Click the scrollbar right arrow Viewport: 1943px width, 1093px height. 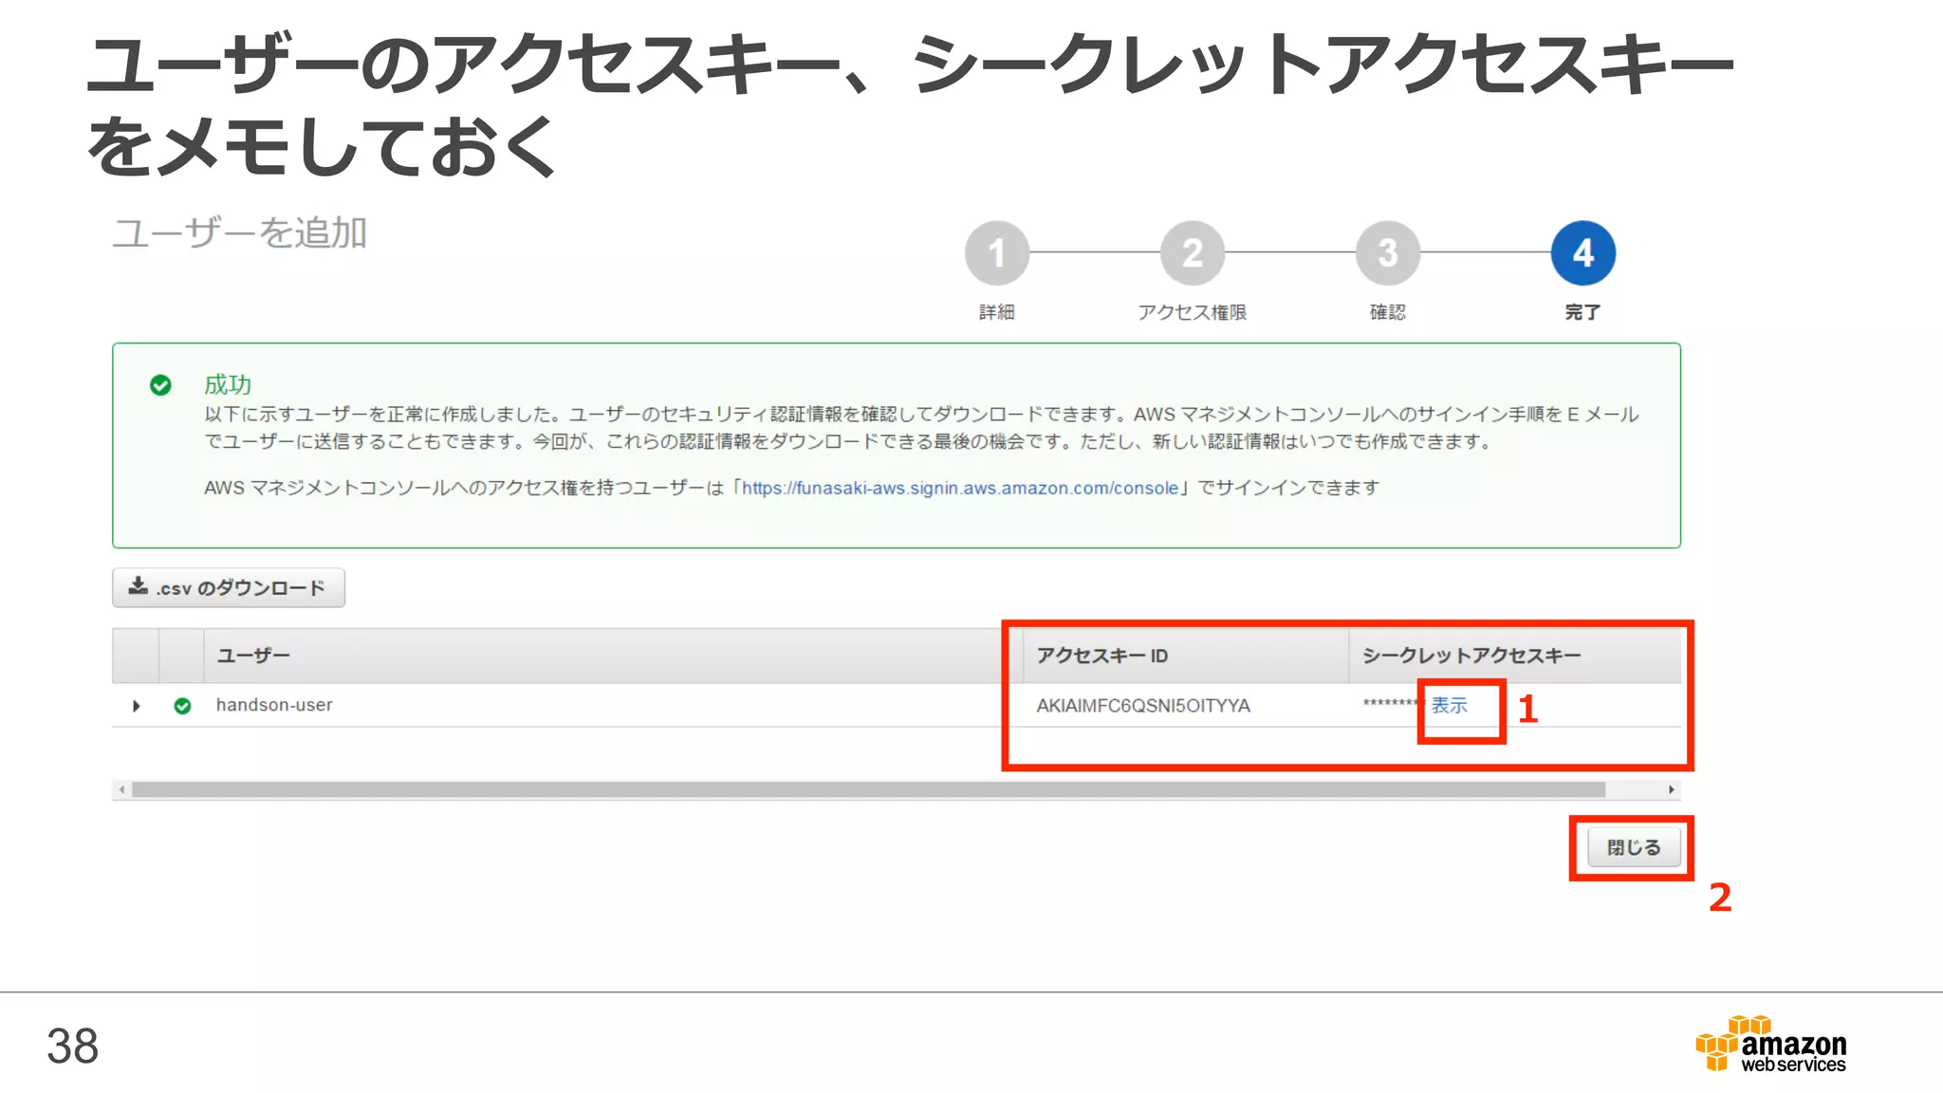1671,789
